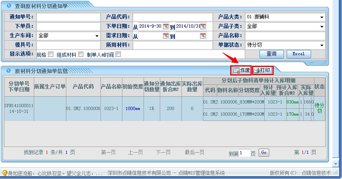Select the SPN141000011 table row
This screenshot has width=342, height=179.
(19, 108)
